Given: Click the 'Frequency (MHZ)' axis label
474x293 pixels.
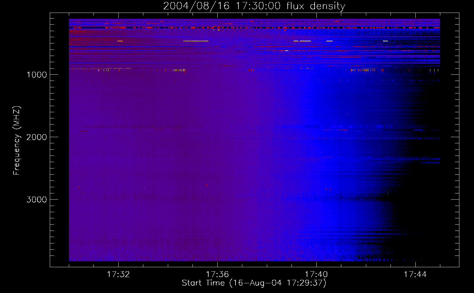Looking at the screenshot, I should [17, 141].
